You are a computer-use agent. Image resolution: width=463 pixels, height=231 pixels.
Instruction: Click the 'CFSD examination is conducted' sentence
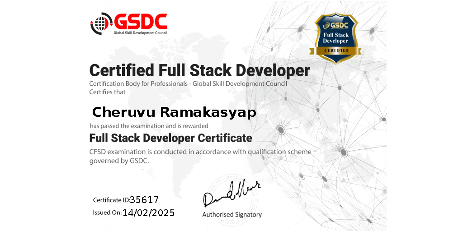click(x=200, y=152)
